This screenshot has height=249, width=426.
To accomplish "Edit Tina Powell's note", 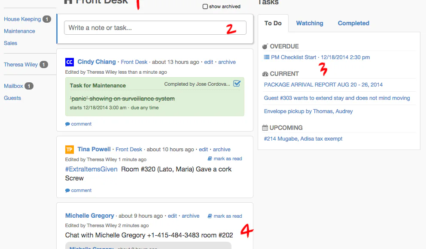I will point(203,150).
